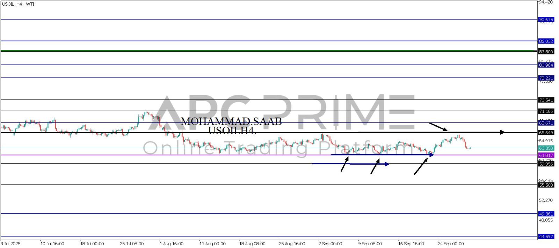Viewport: 559px width, 248px height.
Task: Select the downward black arrow near 66.649 line
Action: click(x=438, y=127)
